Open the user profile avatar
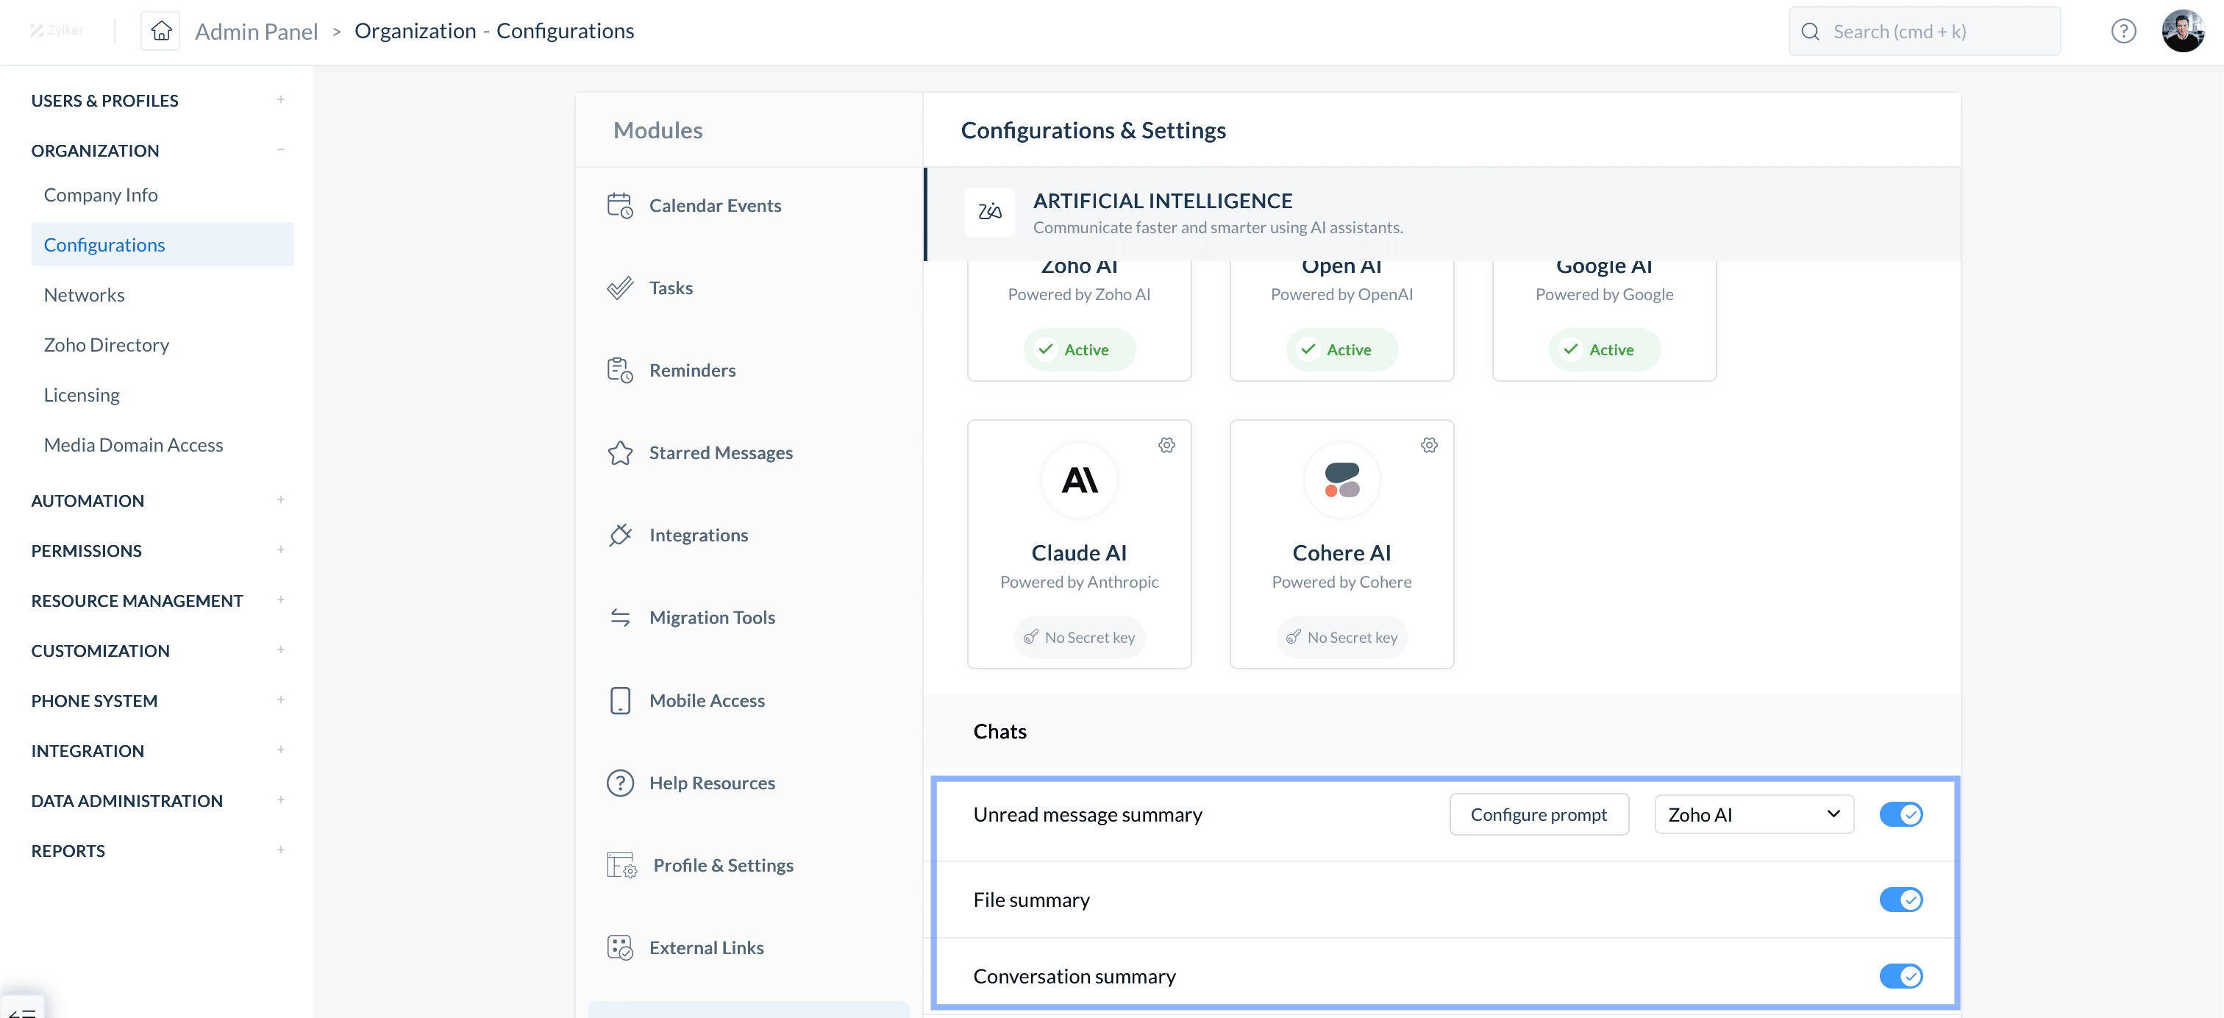The width and height of the screenshot is (2224, 1018). 2183,31
